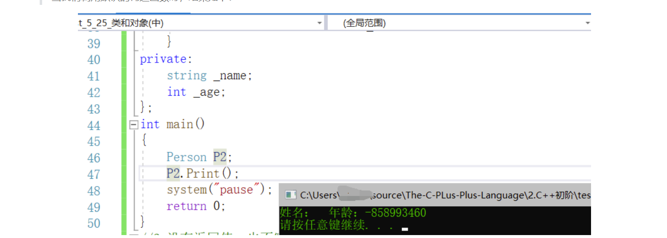This screenshot has height=238, width=667.
Task: Click the system("pause") statement
Action: pyautogui.click(x=219, y=190)
